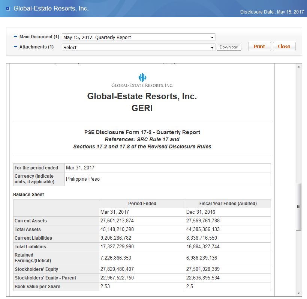Collapse Main Document section minus icon
307x299 pixels.
click(15, 37)
